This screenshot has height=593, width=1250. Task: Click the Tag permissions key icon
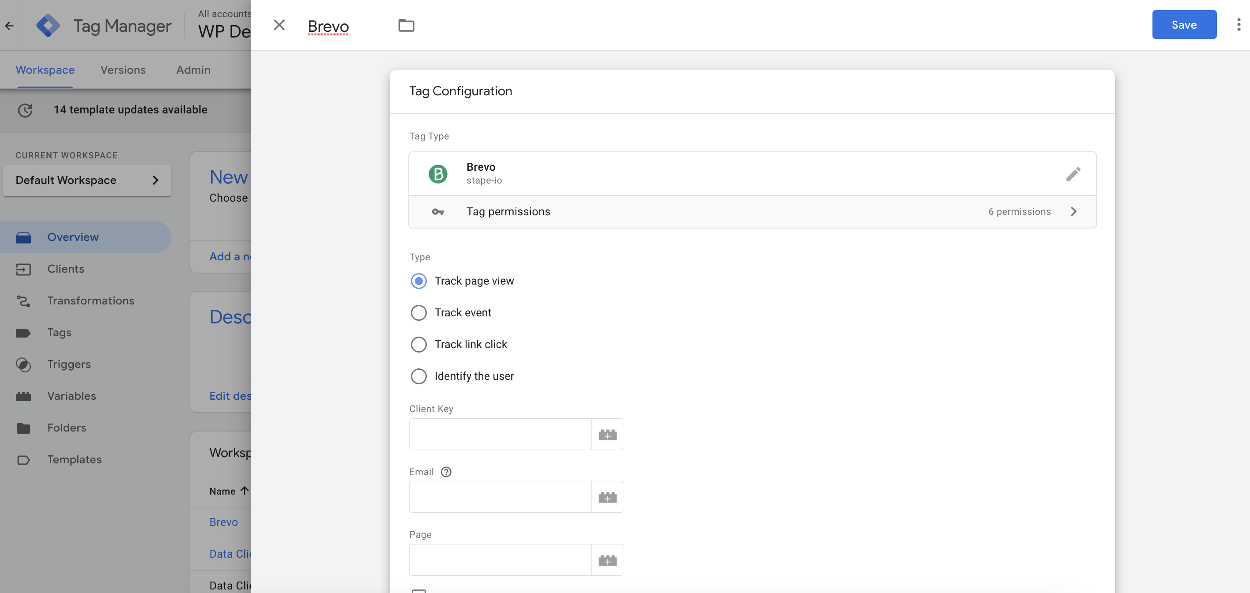click(438, 211)
